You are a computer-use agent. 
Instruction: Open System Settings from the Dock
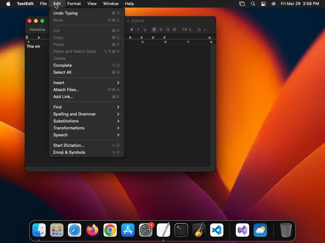[x=146, y=230]
